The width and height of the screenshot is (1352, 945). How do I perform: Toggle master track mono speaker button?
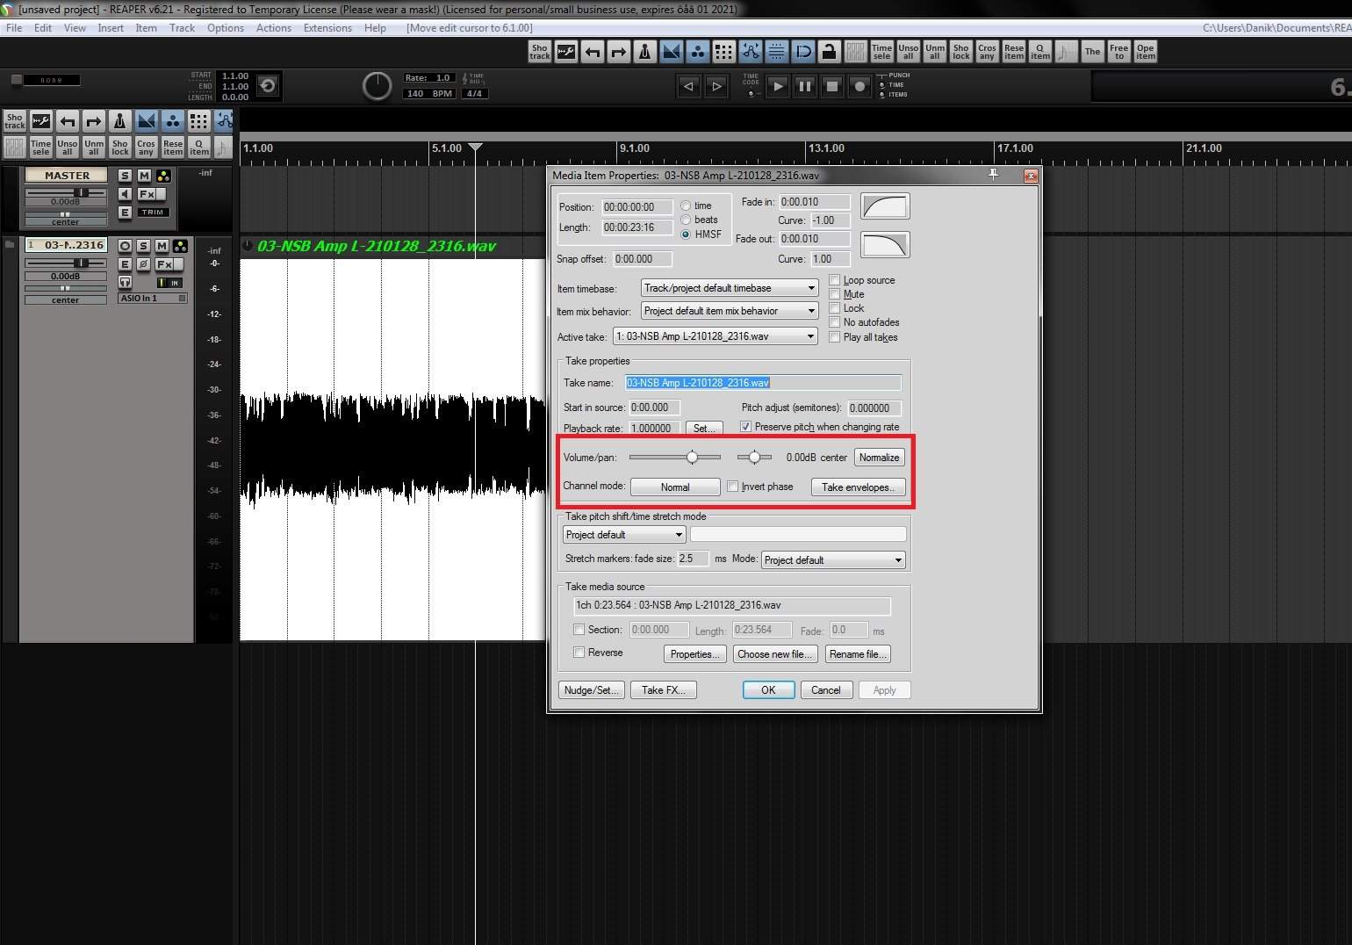[125, 194]
